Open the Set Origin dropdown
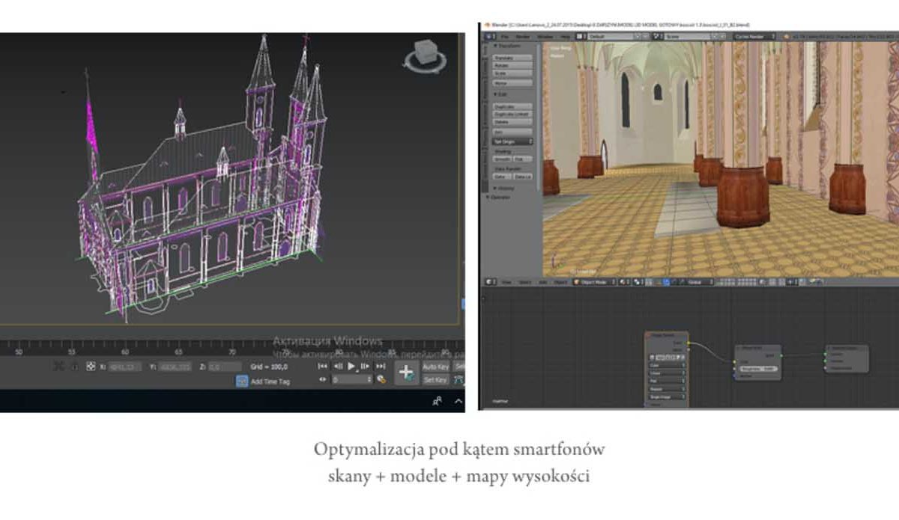The height and width of the screenshot is (520, 899). (x=513, y=141)
